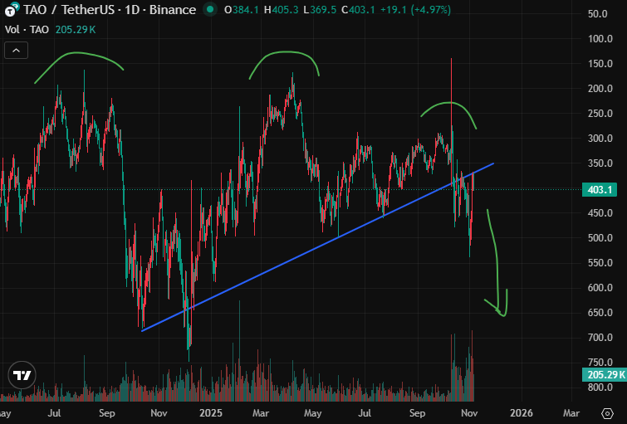Click the 50.0 price axis label

pos(598,14)
